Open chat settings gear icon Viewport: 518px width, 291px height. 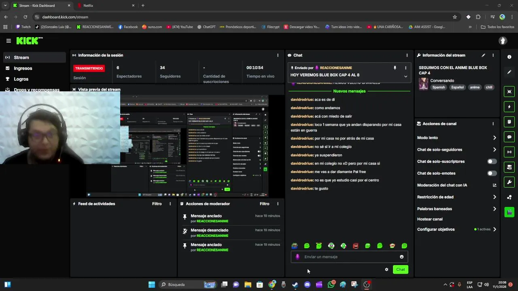(x=386, y=270)
